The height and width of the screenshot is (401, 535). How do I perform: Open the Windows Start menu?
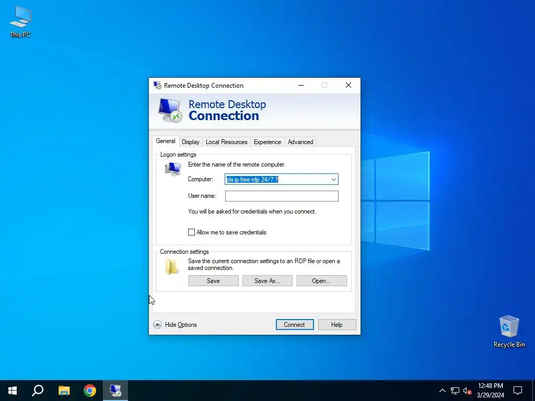click(x=13, y=391)
